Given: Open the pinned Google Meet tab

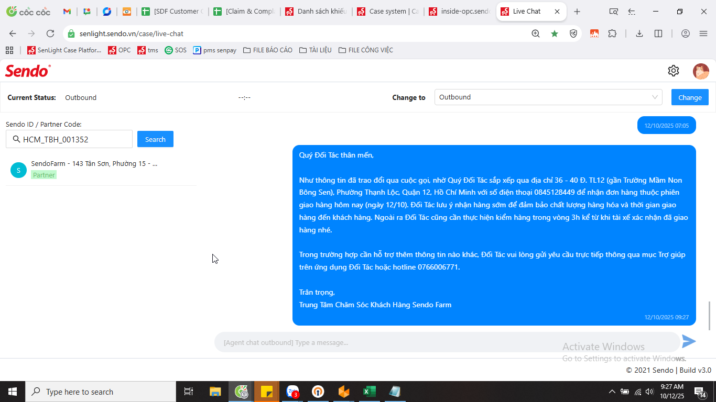Looking at the screenshot, I should coord(87,12).
